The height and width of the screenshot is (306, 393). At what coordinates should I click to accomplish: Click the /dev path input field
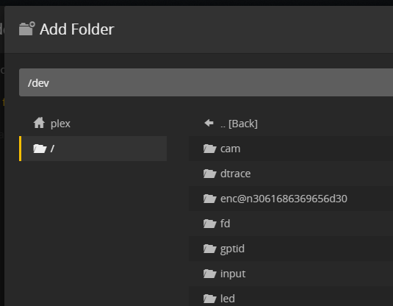pos(206,82)
